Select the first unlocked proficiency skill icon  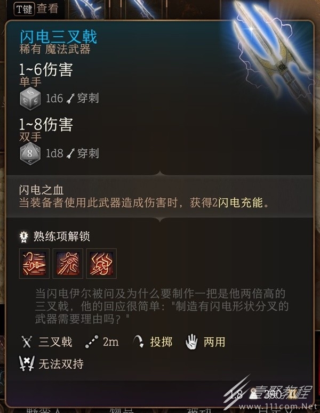[34, 263]
